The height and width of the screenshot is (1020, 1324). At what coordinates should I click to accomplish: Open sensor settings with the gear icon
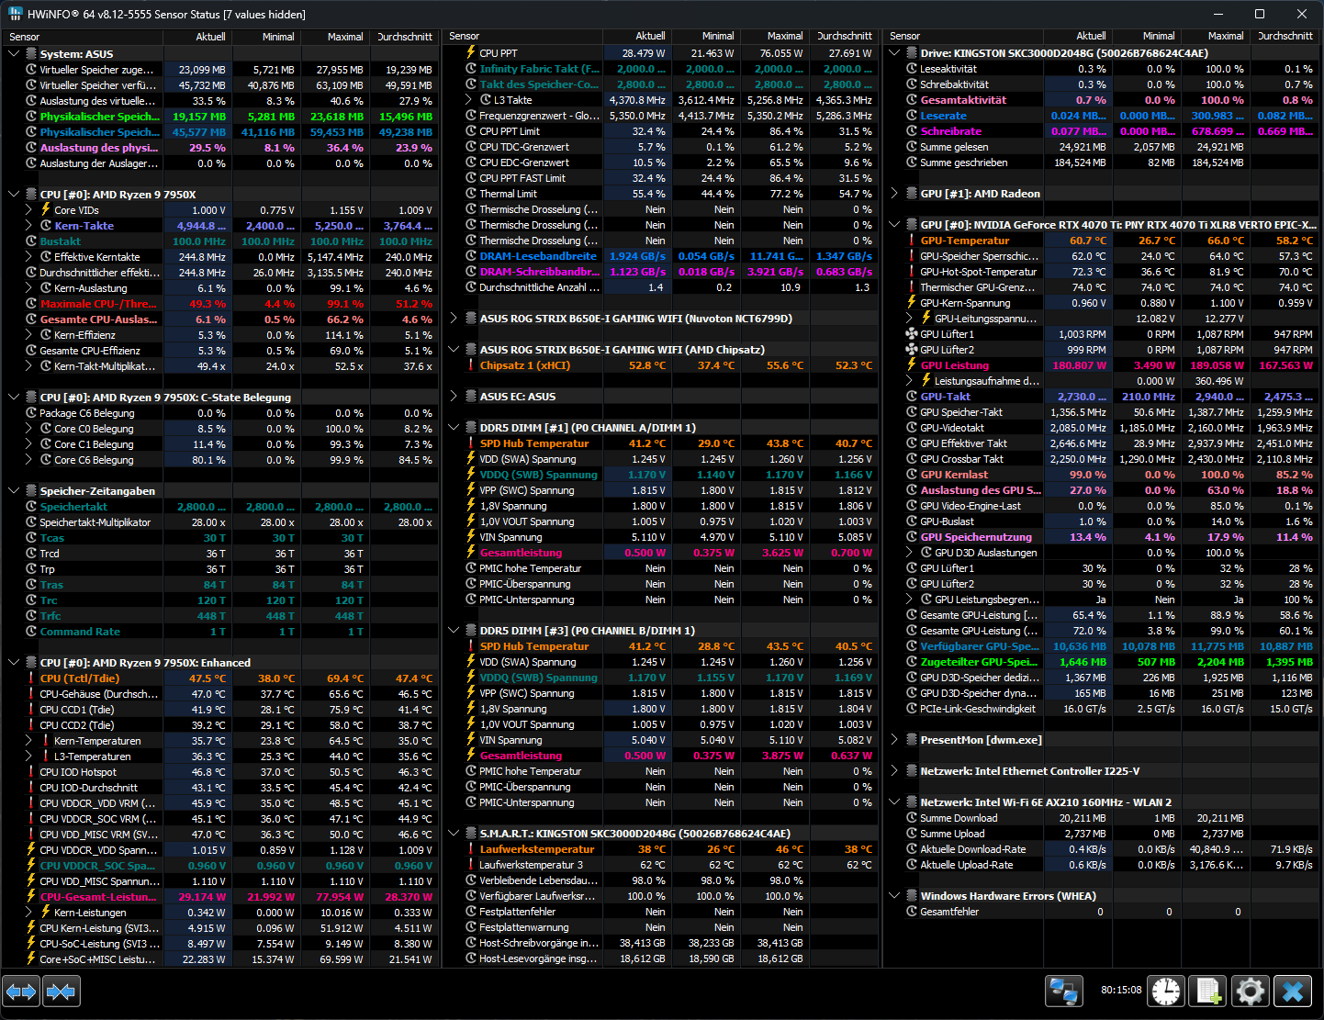[x=1251, y=992]
